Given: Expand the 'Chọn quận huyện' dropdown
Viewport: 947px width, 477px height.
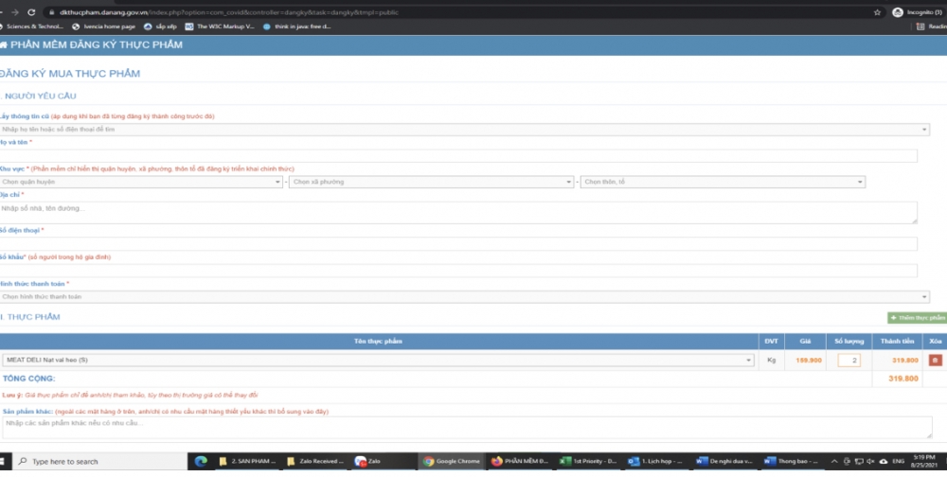Looking at the screenshot, I should click(141, 181).
